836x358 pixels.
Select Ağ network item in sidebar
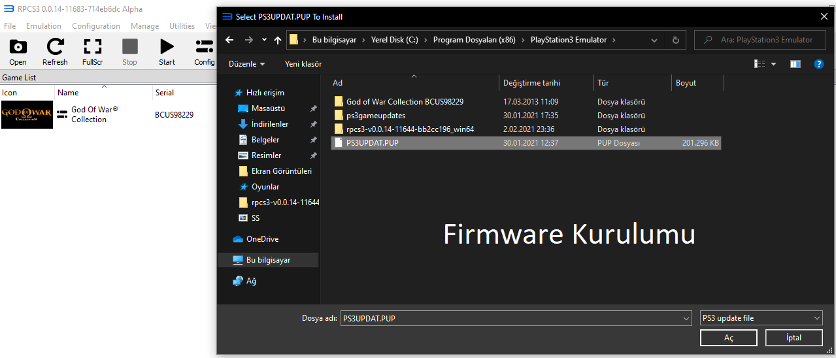[251, 281]
